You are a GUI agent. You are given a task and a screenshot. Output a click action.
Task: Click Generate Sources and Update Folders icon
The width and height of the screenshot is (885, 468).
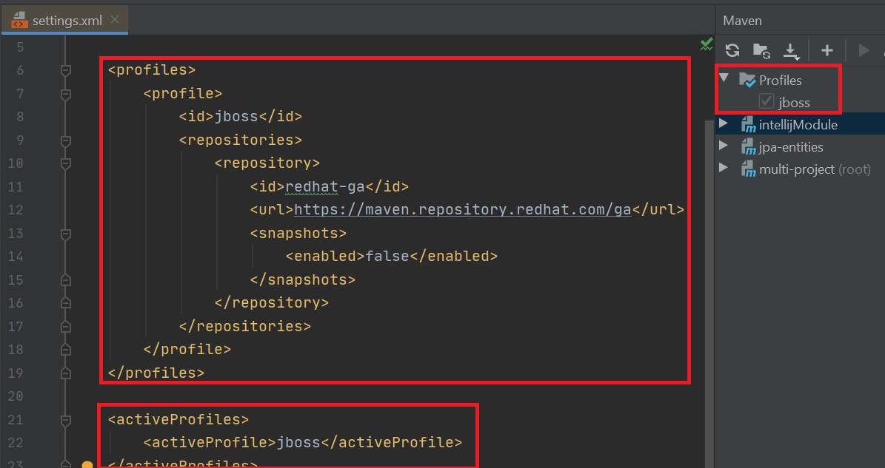(761, 50)
